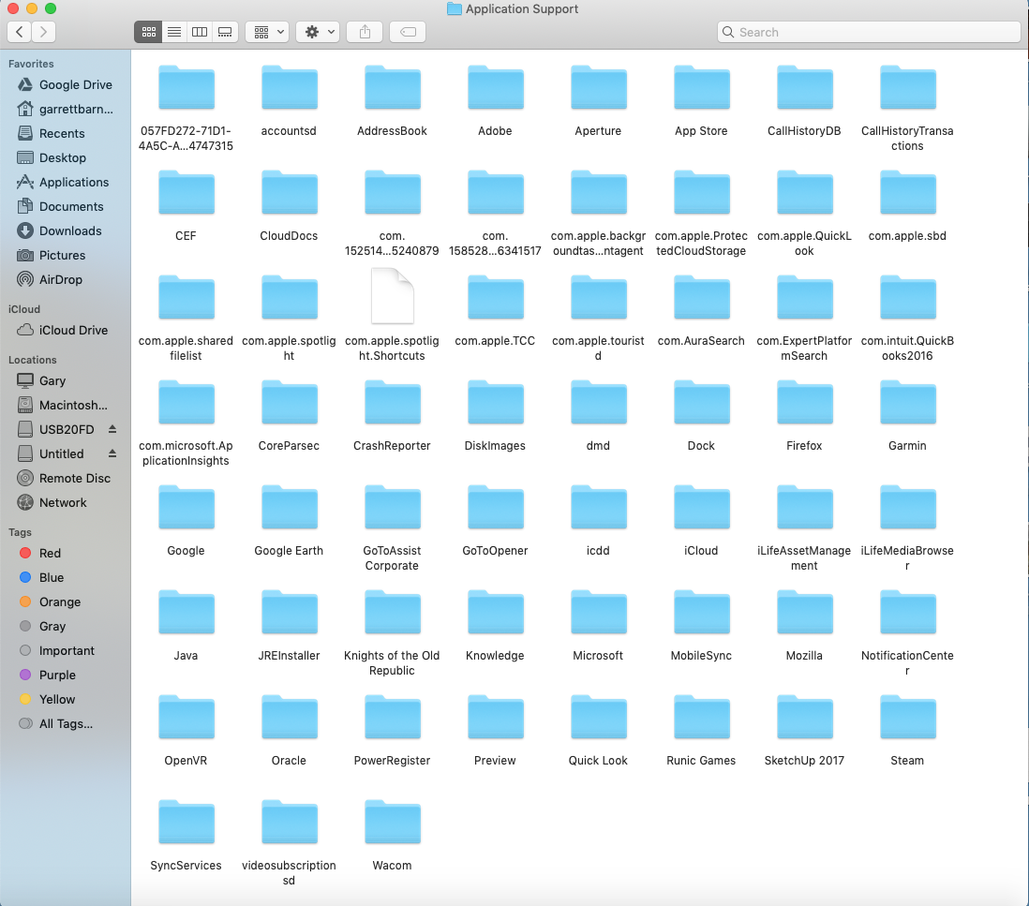The height and width of the screenshot is (906, 1029).
Task: Open the group-by arrangement dropdown
Action: (268, 32)
